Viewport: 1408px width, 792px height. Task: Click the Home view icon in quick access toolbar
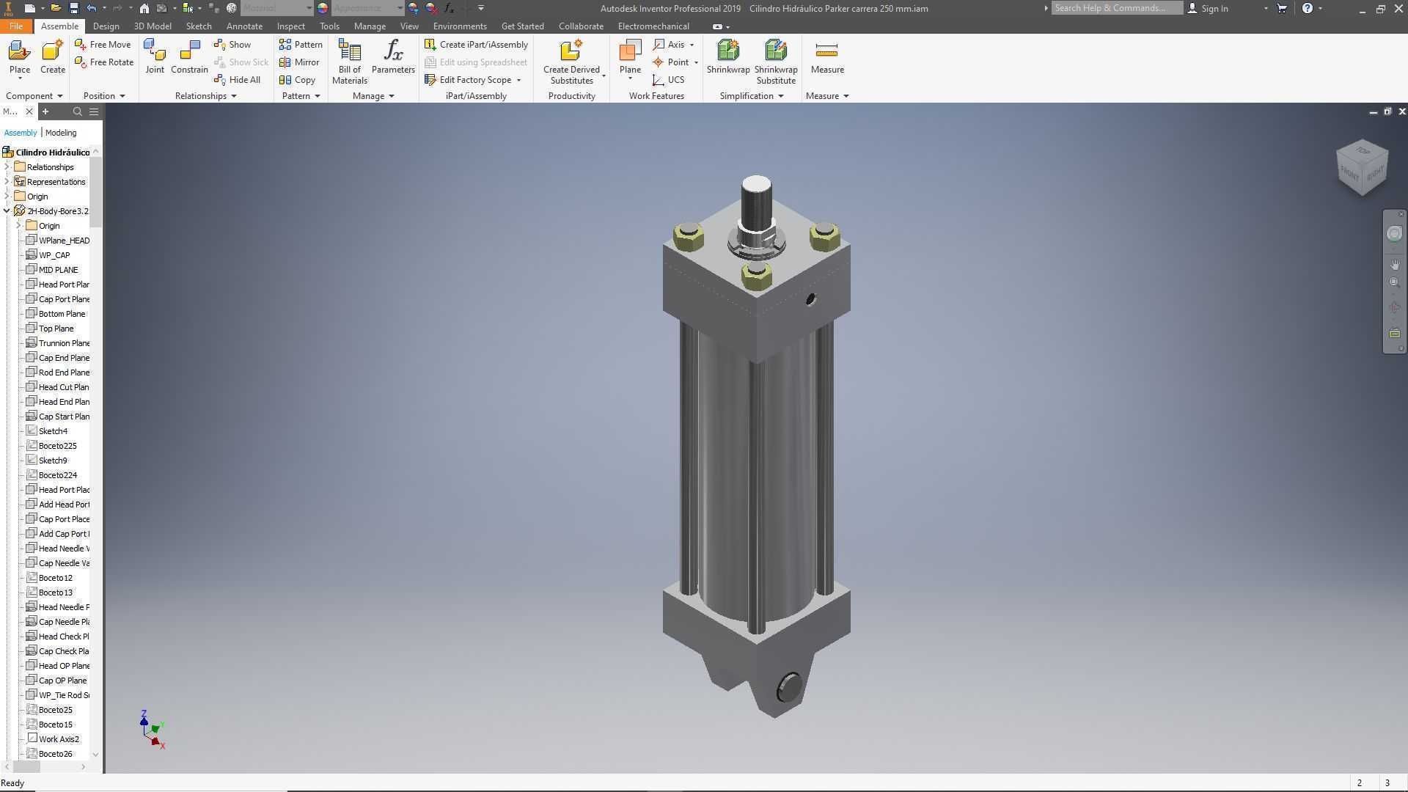[x=144, y=8]
